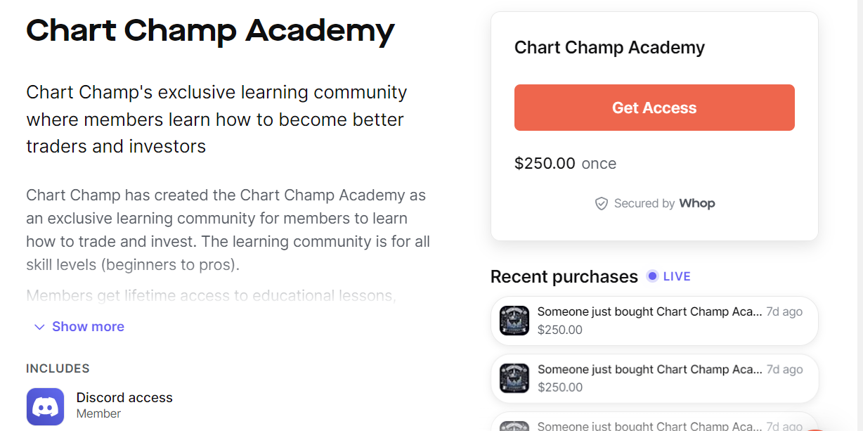Click the 7d ago timestamp on first purchase
Viewport: 863px width, 431px height.
[x=784, y=311]
